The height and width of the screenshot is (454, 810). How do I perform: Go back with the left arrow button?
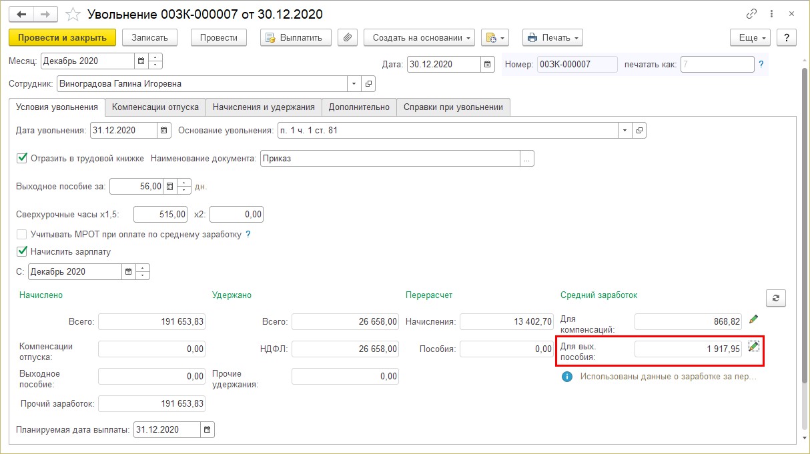point(22,14)
